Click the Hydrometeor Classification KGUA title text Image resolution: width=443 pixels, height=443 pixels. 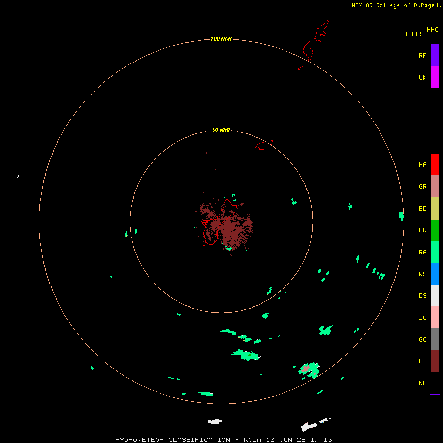point(223,440)
